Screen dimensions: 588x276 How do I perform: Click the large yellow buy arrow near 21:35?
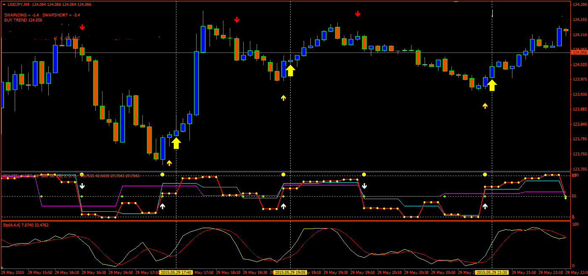pos(492,85)
